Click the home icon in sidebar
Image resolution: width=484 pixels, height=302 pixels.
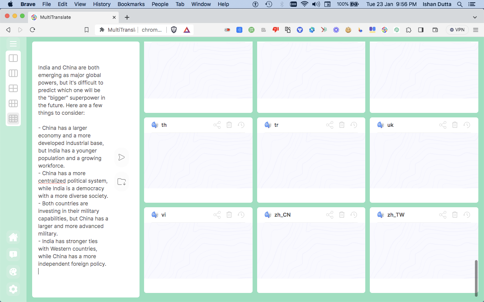tap(13, 237)
